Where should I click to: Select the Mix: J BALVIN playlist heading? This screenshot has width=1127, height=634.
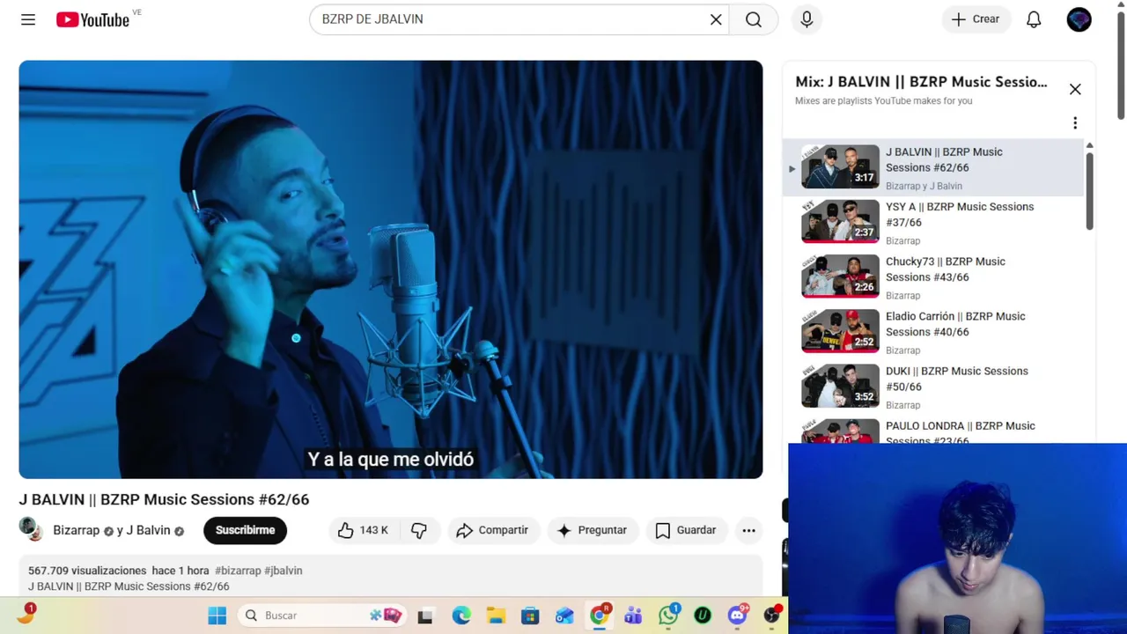921,82
